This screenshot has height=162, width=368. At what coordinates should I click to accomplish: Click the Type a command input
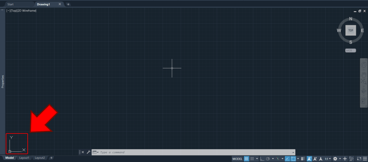[194, 152]
